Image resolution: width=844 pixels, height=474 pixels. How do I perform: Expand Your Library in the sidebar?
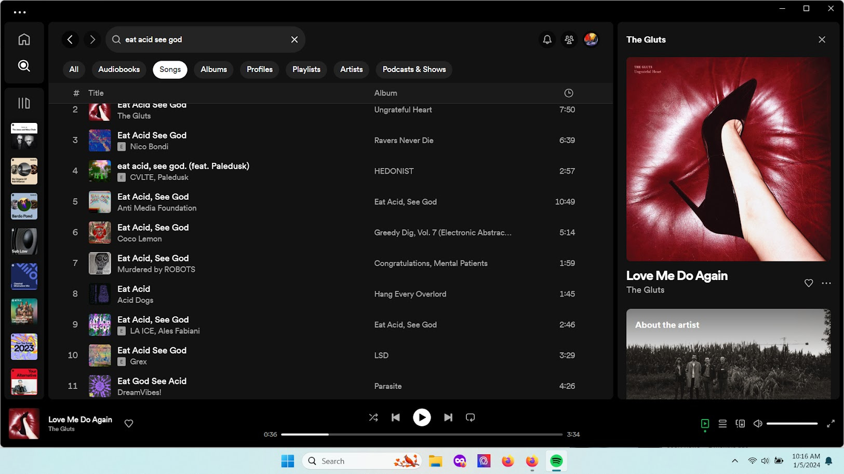coord(24,103)
